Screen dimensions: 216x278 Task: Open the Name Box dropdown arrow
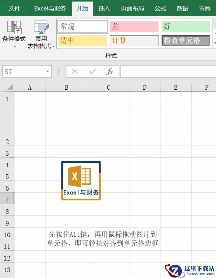tap(47, 71)
